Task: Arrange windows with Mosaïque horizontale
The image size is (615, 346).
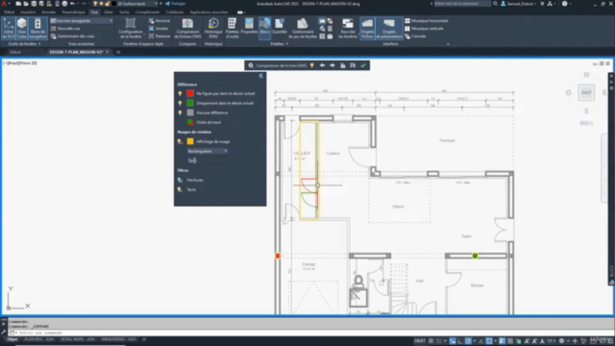Action: (427, 21)
